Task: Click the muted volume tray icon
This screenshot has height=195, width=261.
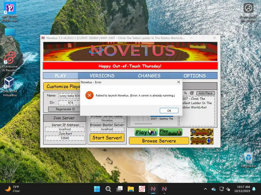Action: pos(228,189)
